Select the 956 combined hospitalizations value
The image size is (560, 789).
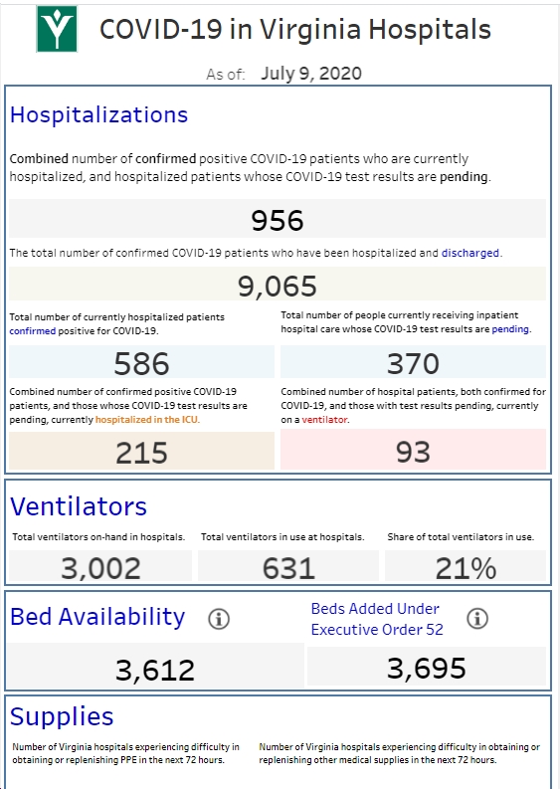[278, 220]
